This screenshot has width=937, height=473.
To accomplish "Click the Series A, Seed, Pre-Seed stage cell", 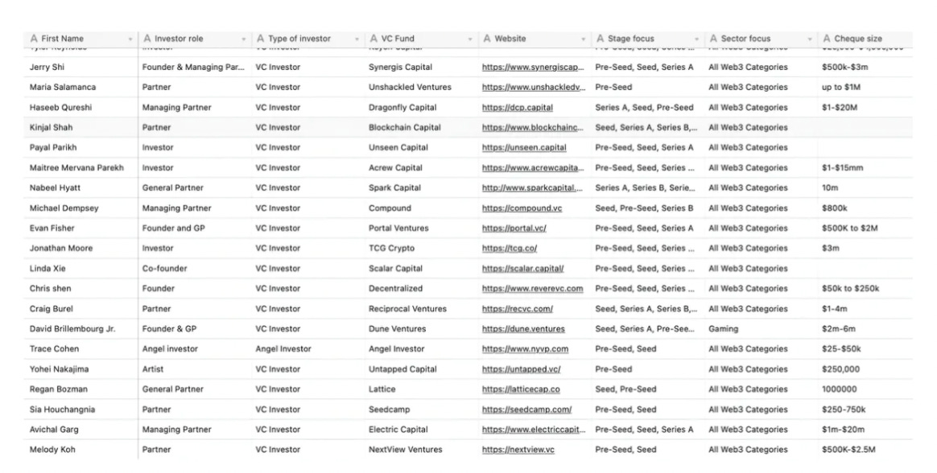I will point(648,108).
